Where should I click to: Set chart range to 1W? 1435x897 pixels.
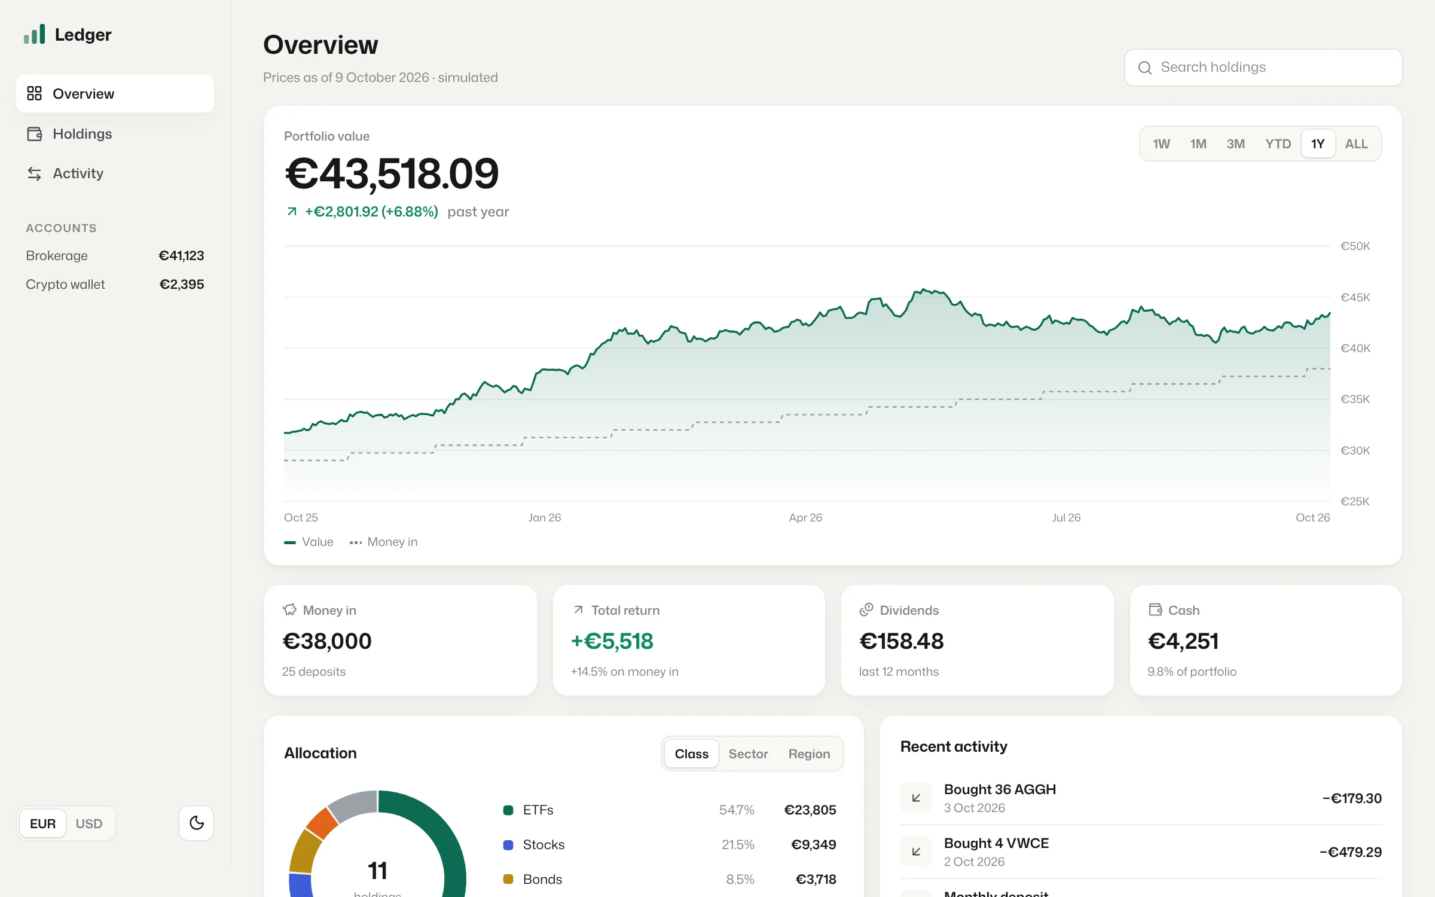coord(1161,144)
